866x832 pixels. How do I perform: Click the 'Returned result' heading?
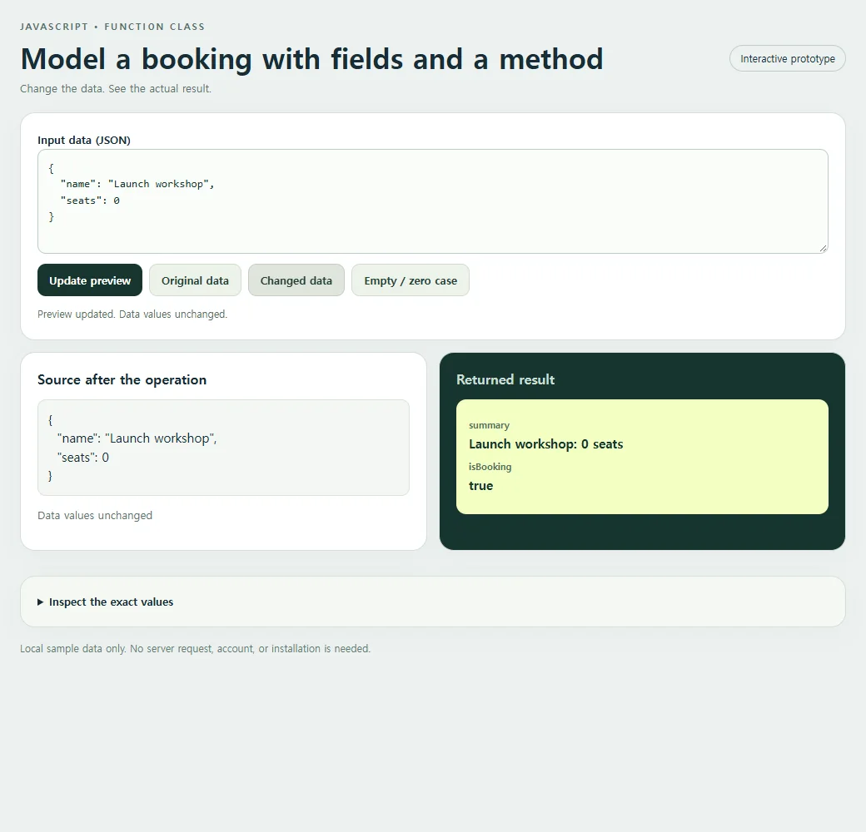click(x=505, y=379)
